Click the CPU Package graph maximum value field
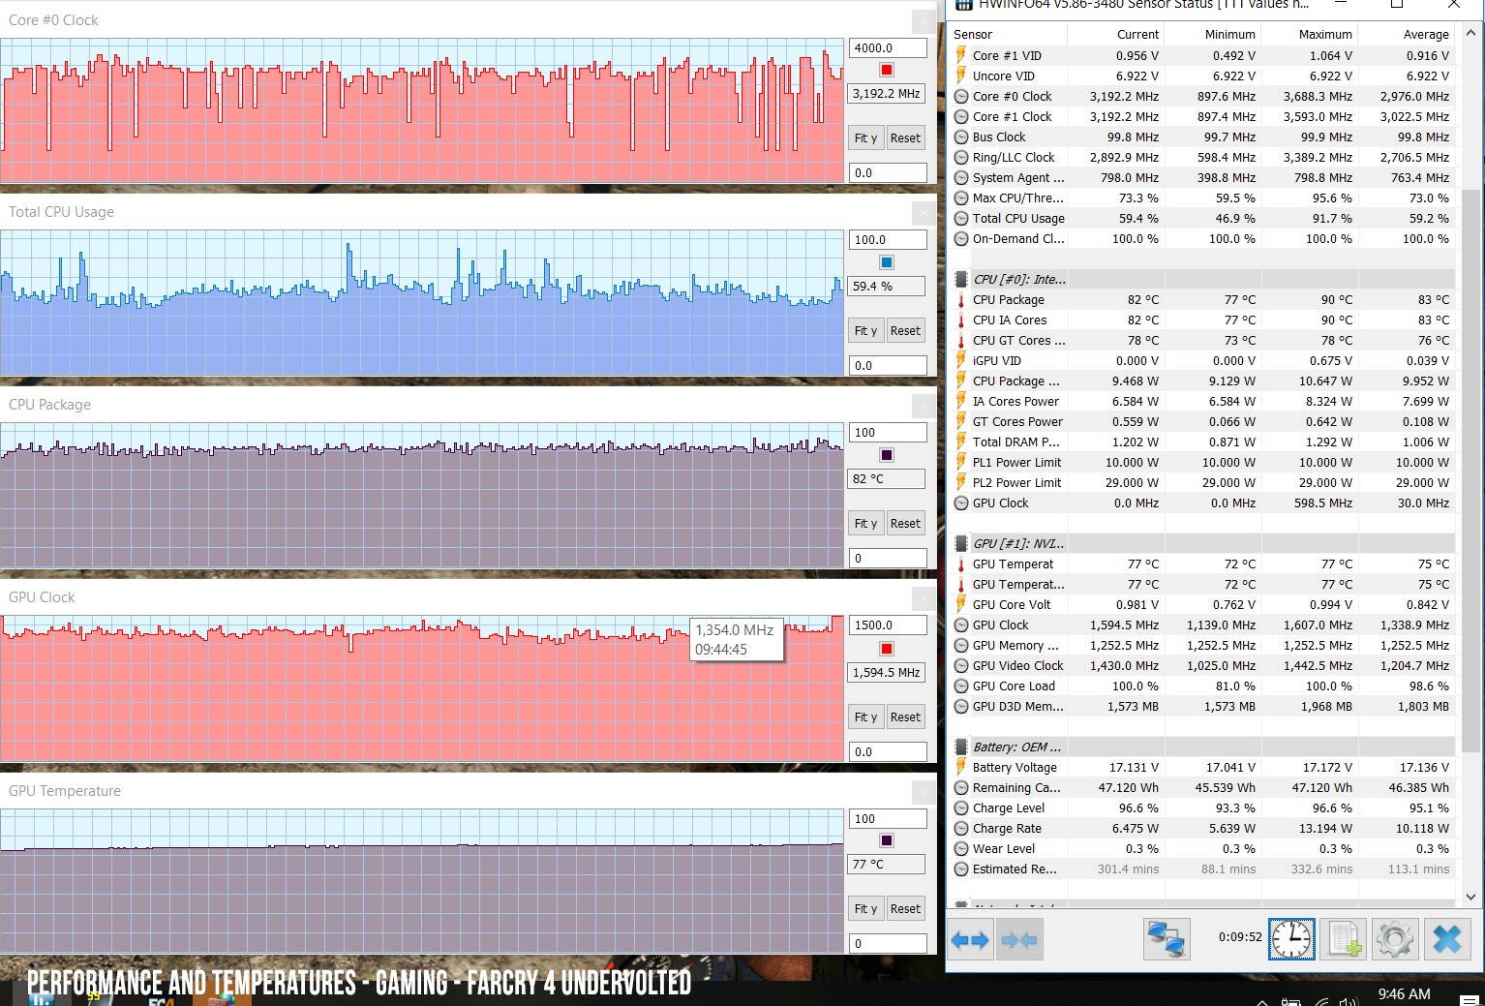Viewport: 1485px width, 1006px height. (887, 433)
